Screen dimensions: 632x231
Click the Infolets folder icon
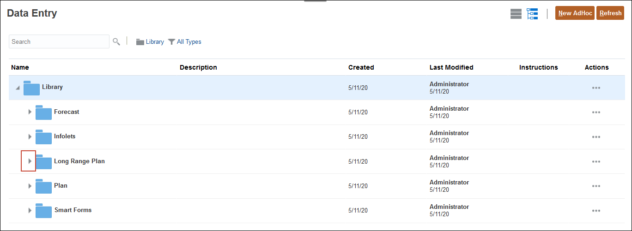pos(43,137)
